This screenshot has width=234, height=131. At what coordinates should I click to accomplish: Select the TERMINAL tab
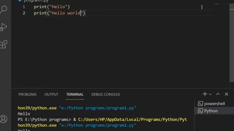point(75,95)
